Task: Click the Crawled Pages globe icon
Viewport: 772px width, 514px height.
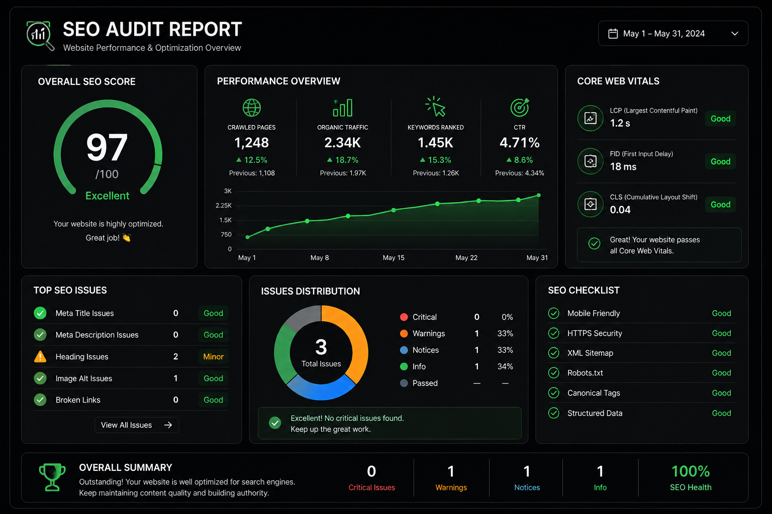Action: (252, 107)
